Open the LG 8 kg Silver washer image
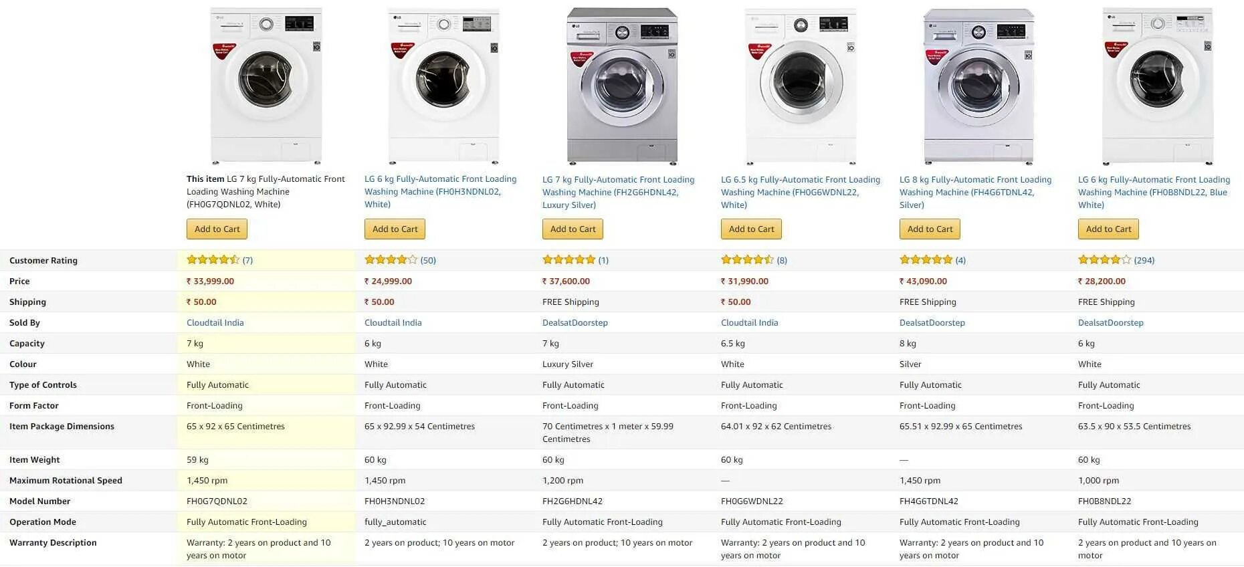The width and height of the screenshot is (1244, 567). pos(978,86)
